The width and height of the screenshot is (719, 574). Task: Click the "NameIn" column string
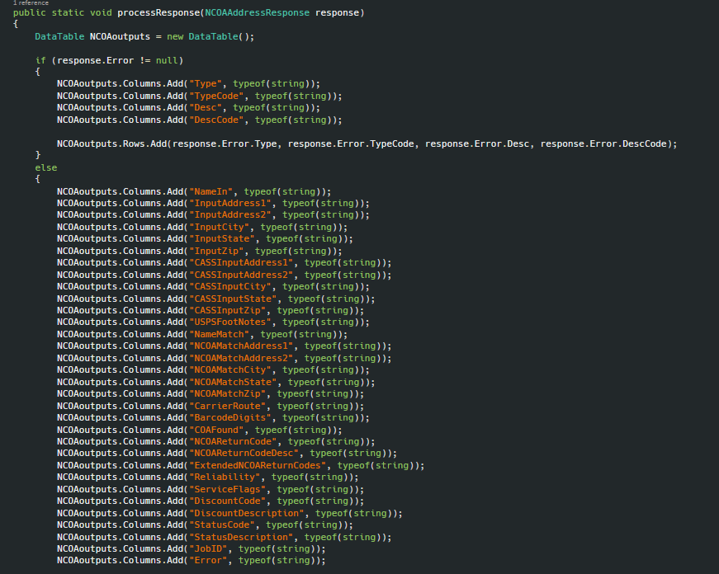pos(211,191)
